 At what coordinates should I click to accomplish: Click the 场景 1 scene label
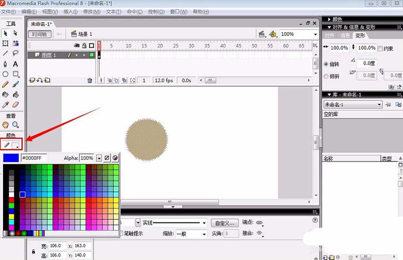coord(85,34)
